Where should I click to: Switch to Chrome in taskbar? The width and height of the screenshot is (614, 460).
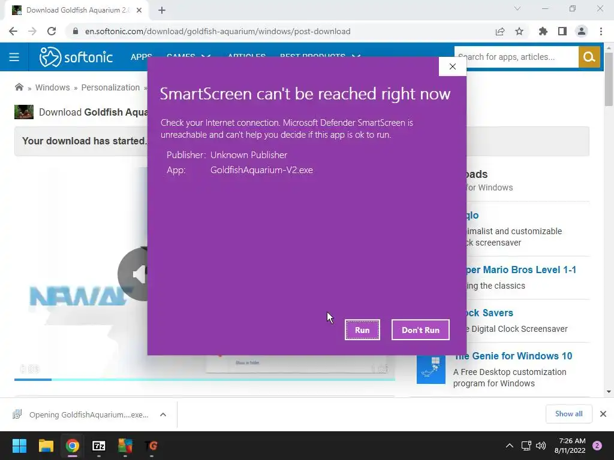pyautogui.click(x=73, y=446)
